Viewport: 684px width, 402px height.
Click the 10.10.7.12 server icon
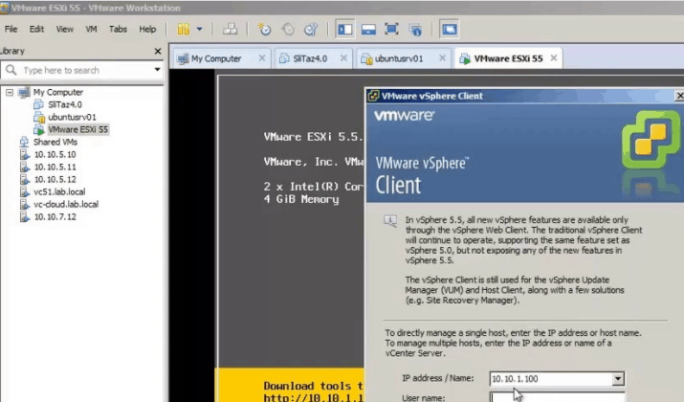tap(25, 217)
